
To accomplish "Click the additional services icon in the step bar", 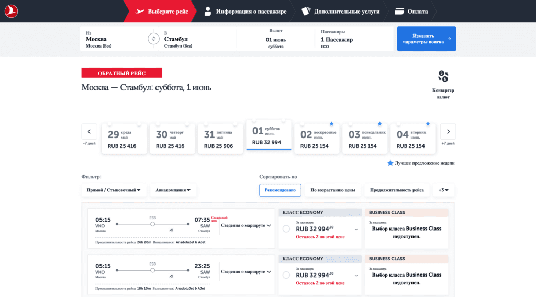I will pyautogui.click(x=306, y=12).
